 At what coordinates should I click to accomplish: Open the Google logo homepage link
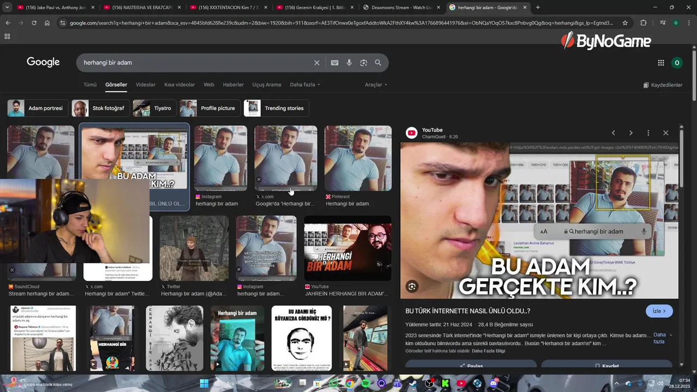click(x=43, y=62)
